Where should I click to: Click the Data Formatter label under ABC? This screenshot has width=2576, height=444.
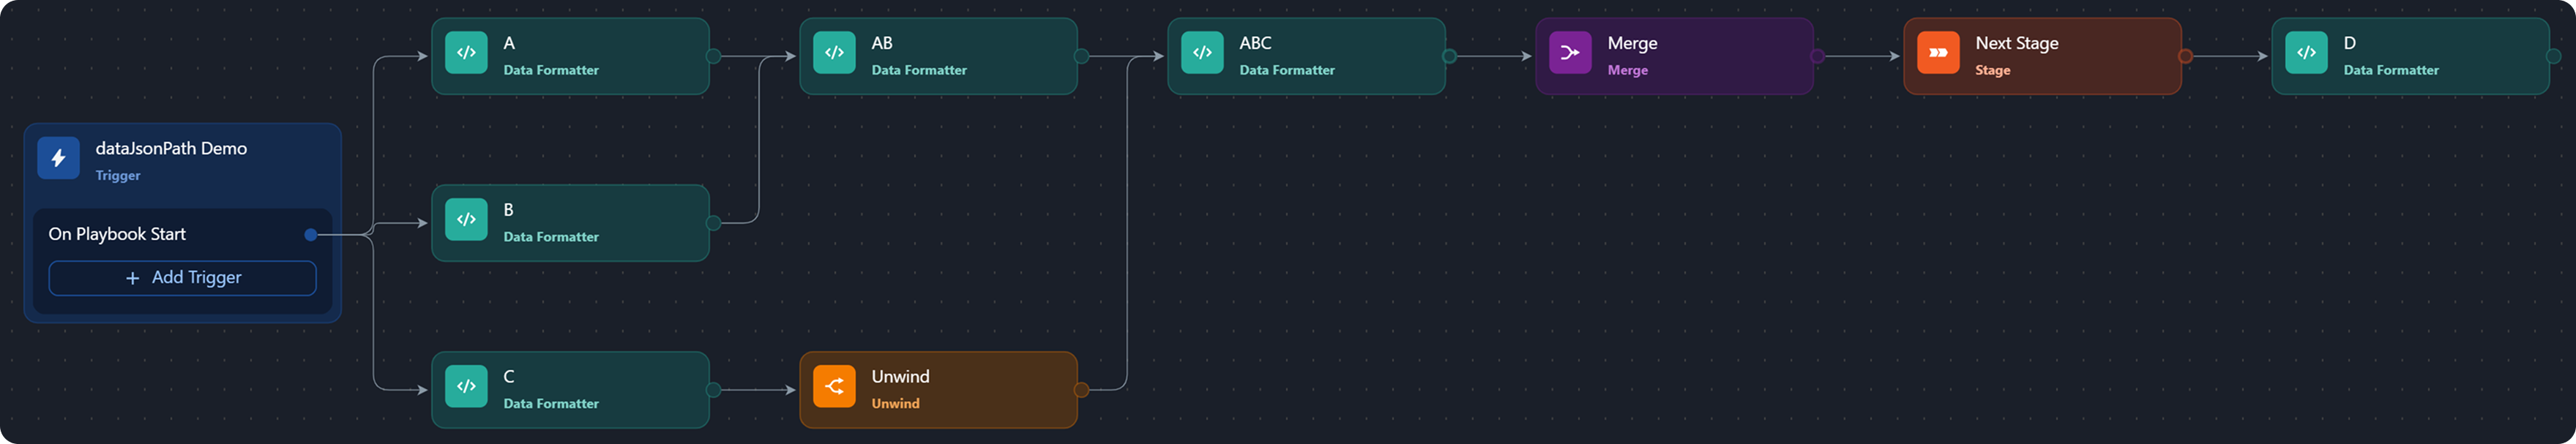click(1287, 70)
